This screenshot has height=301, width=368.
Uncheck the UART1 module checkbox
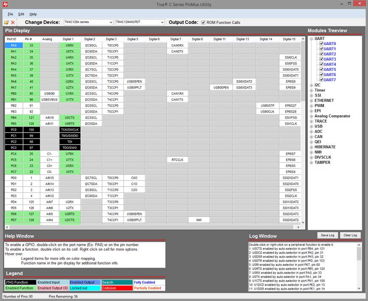point(321,49)
